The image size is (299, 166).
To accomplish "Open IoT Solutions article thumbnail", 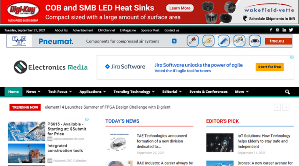I will tap(220, 143).
